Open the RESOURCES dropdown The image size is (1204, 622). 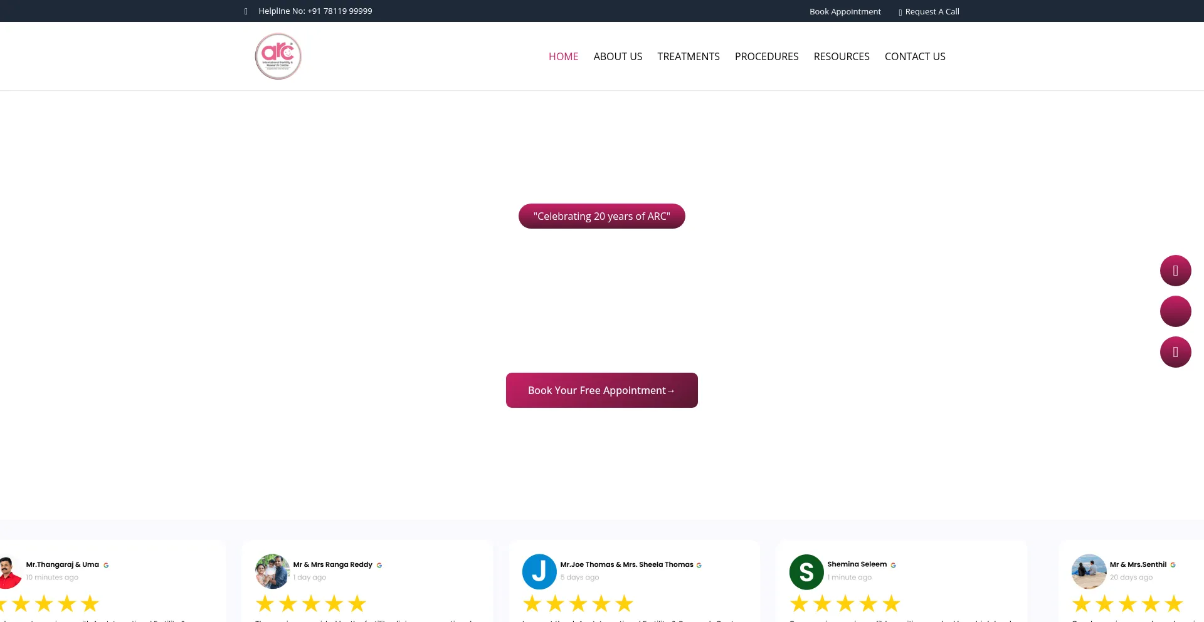tap(842, 56)
